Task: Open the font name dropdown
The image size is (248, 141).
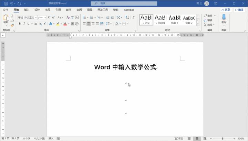Action: coord(36,18)
